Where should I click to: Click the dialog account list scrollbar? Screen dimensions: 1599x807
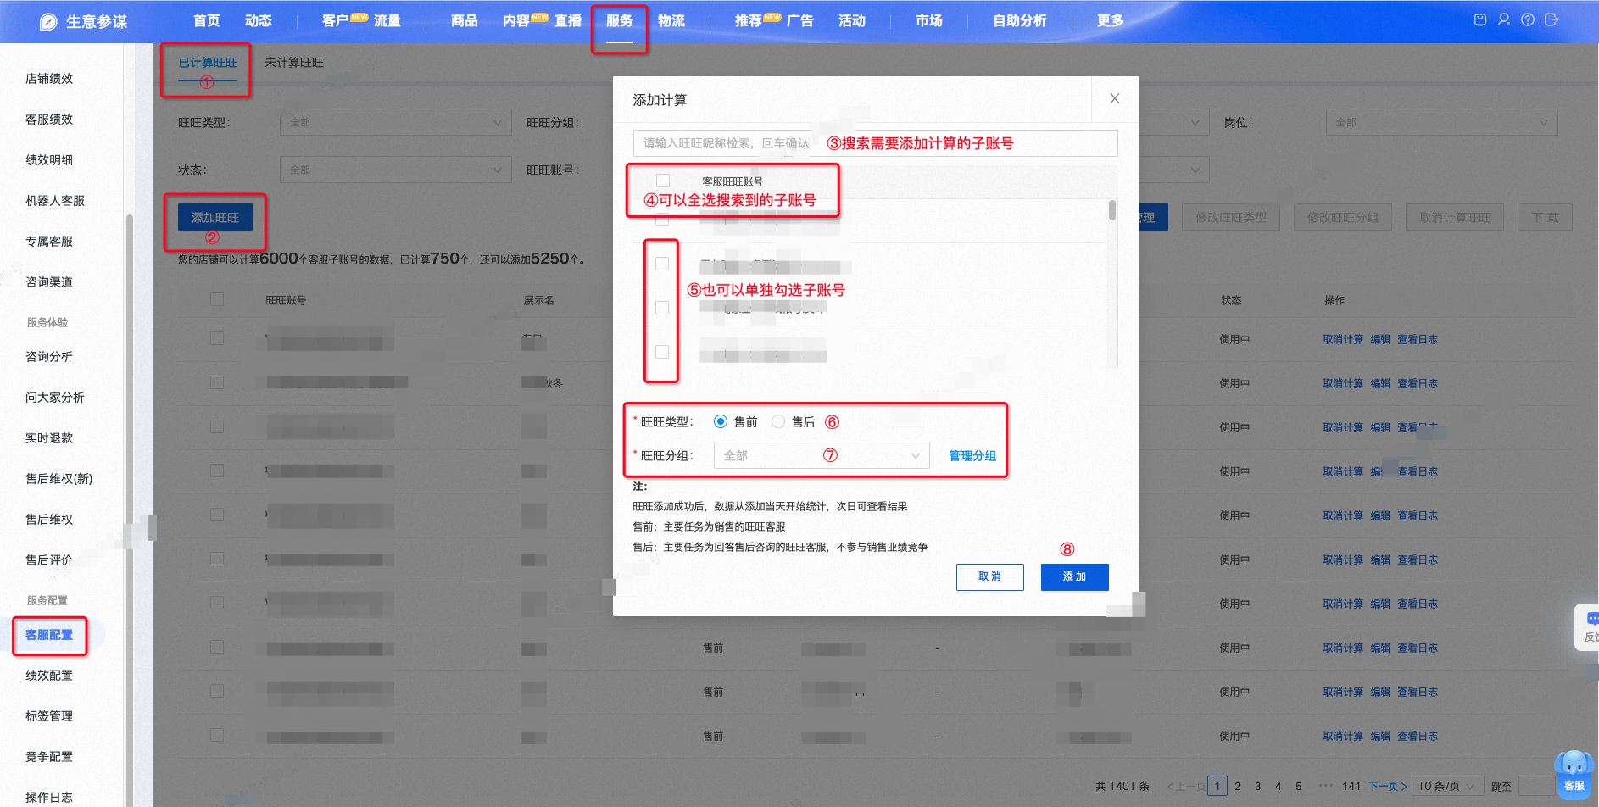point(1111,211)
